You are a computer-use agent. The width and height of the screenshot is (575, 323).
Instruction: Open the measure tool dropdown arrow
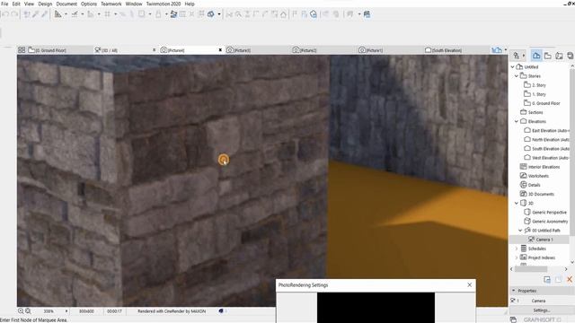coord(66,14)
